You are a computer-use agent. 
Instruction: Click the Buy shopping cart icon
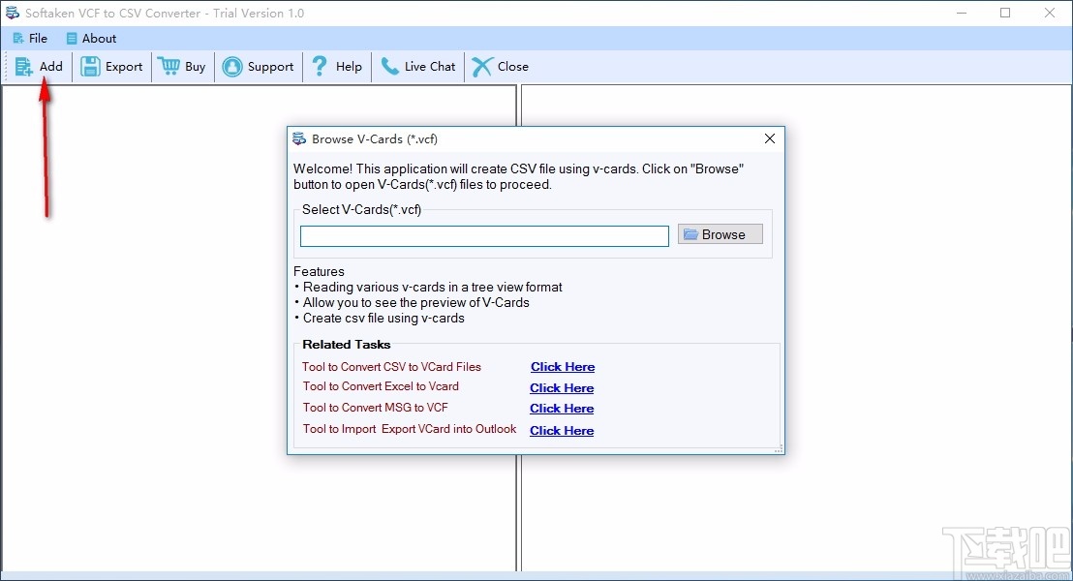[x=167, y=66]
